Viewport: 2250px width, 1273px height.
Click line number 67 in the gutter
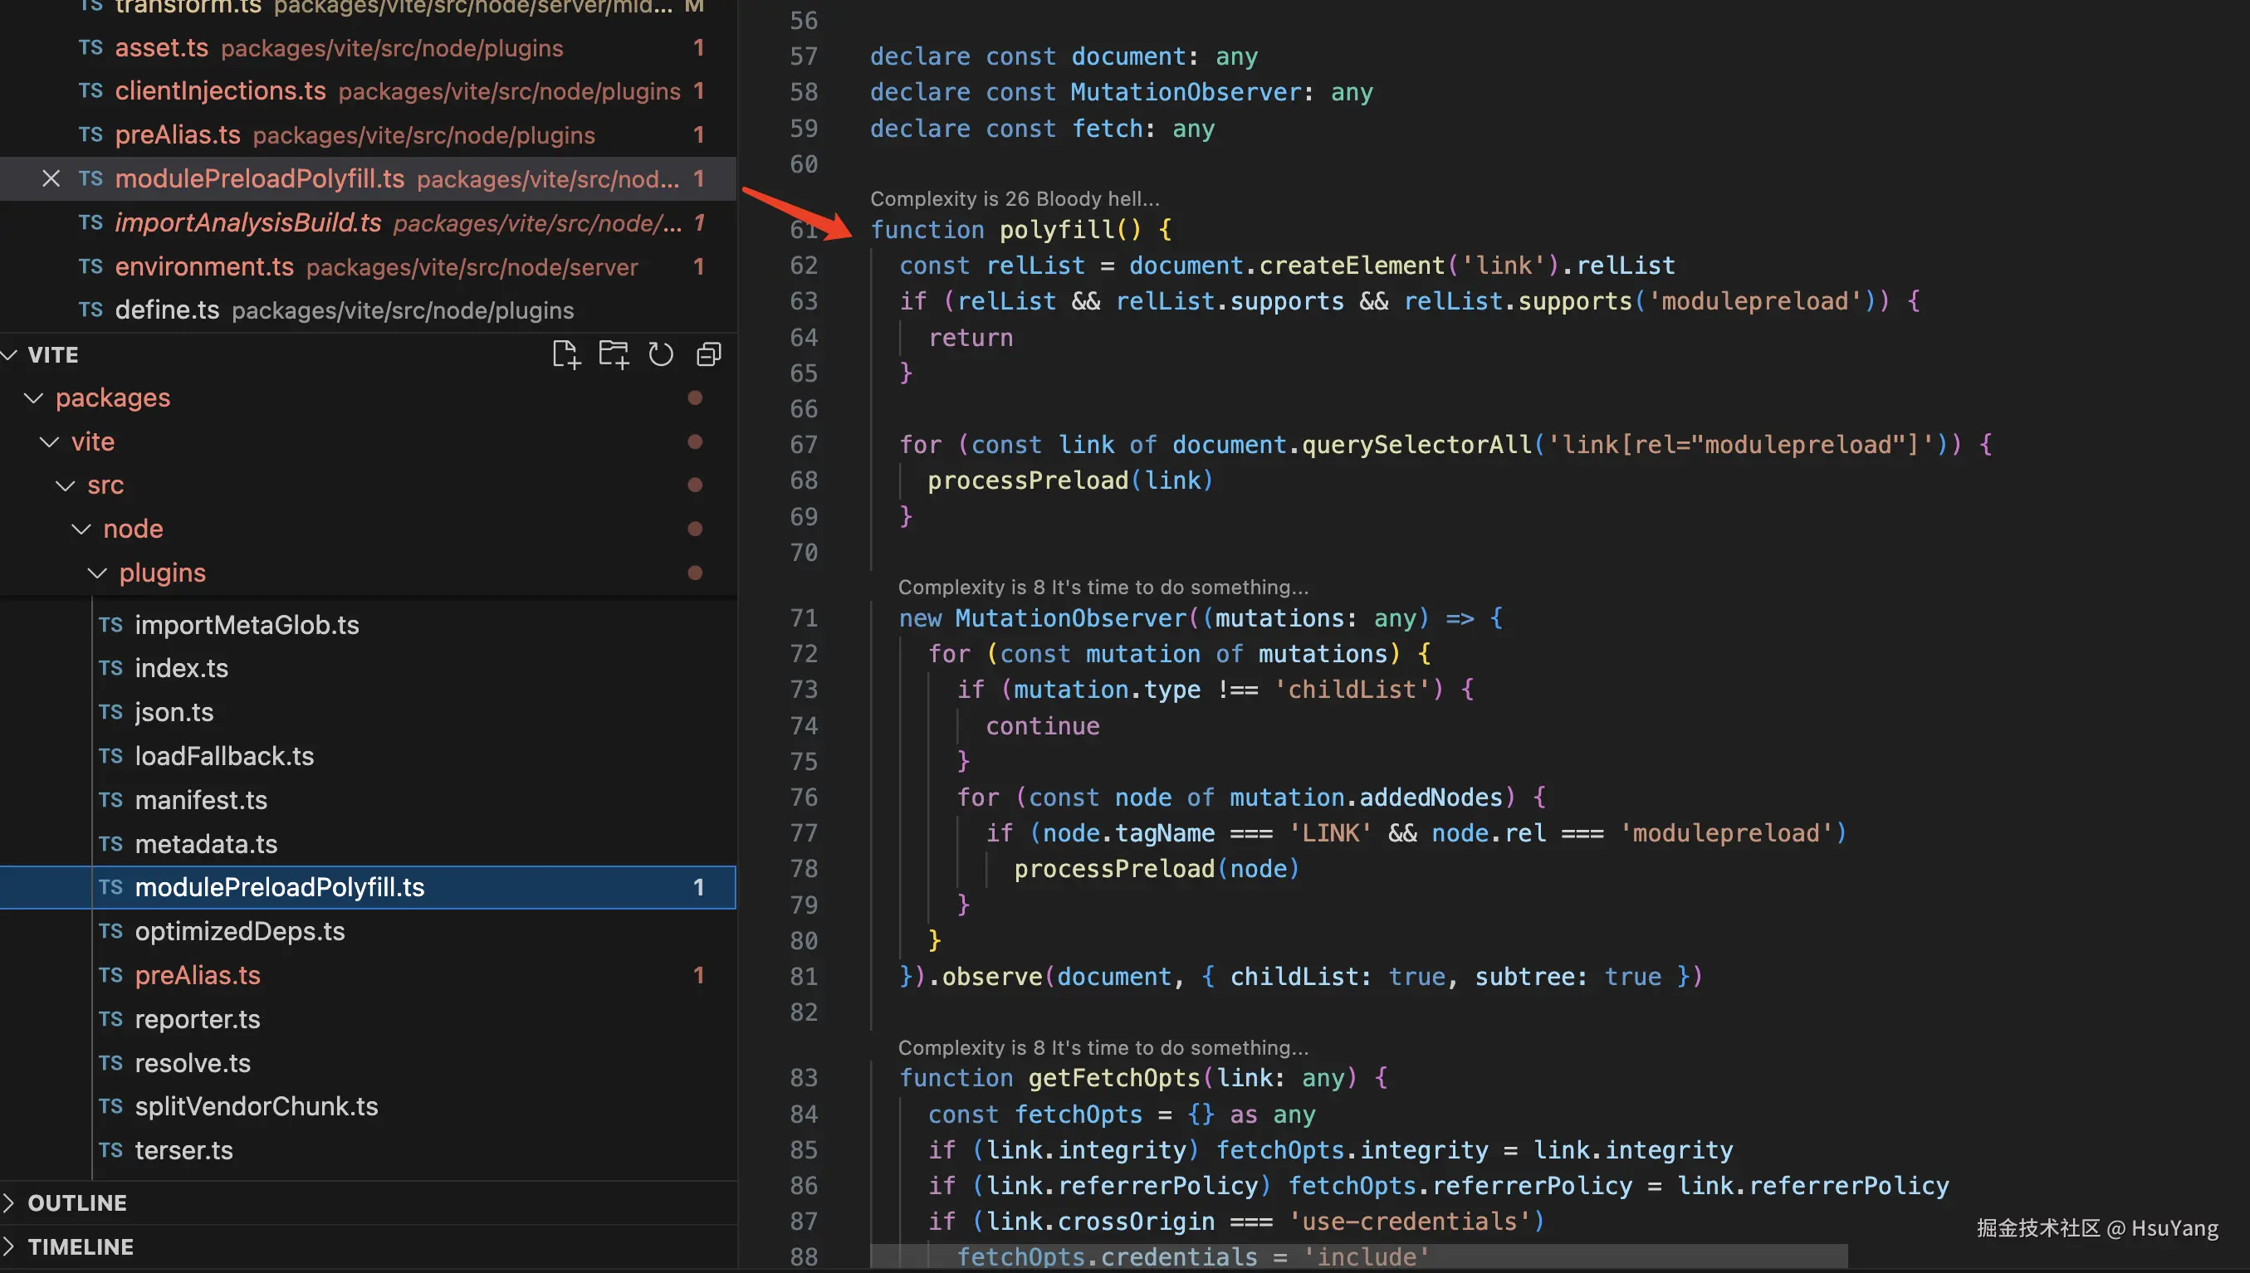tap(803, 444)
